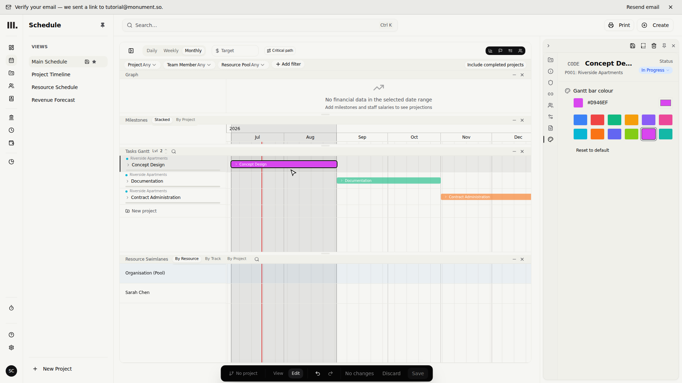Toggle Include completed projects
The height and width of the screenshot is (383, 682).
tap(495, 65)
